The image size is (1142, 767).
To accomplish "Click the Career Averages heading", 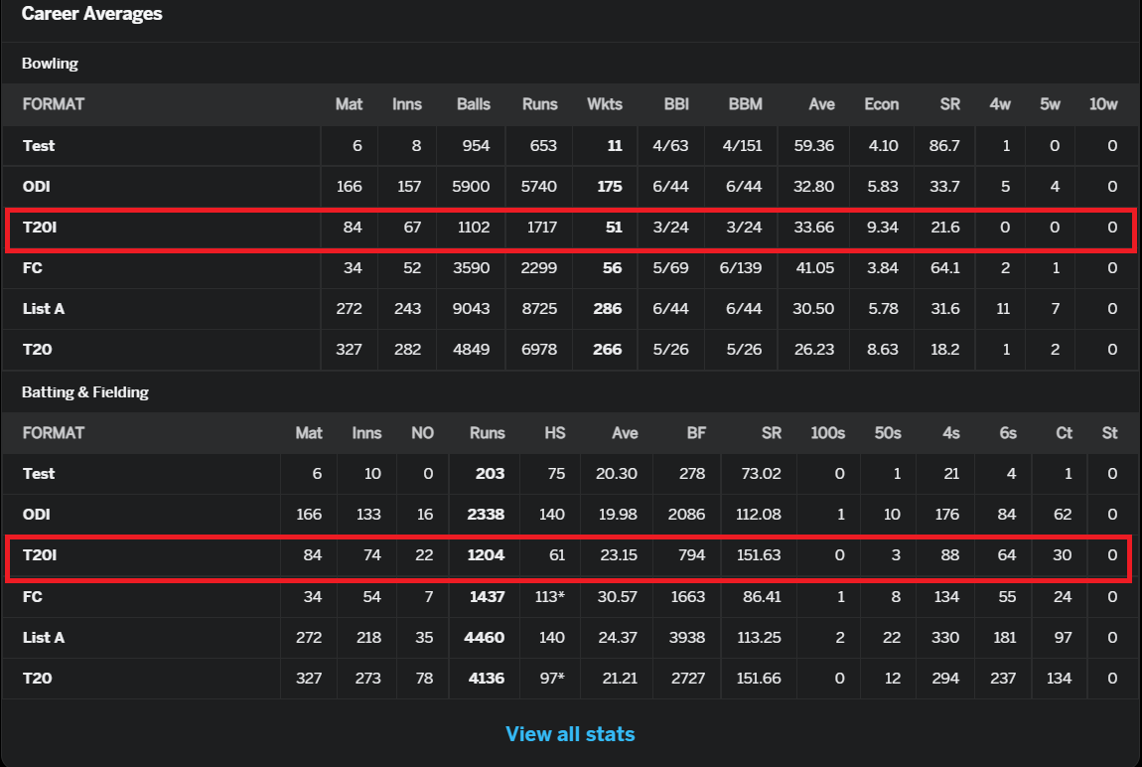I will 91,14.
